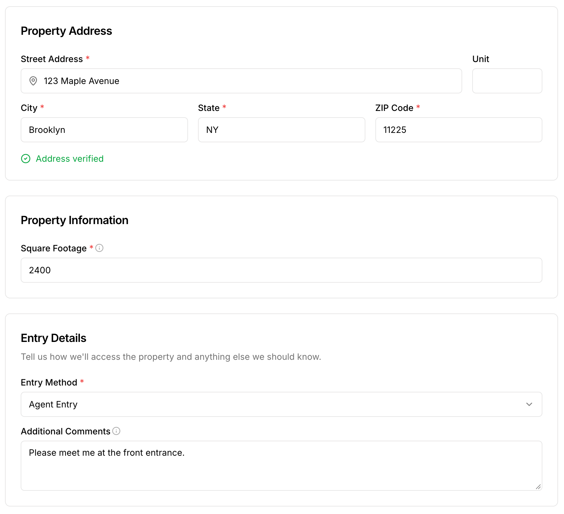The image size is (564, 514).
Task: Click the 'Tell us how we'll access' description
Action: pyautogui.click(x=171, y=357)
